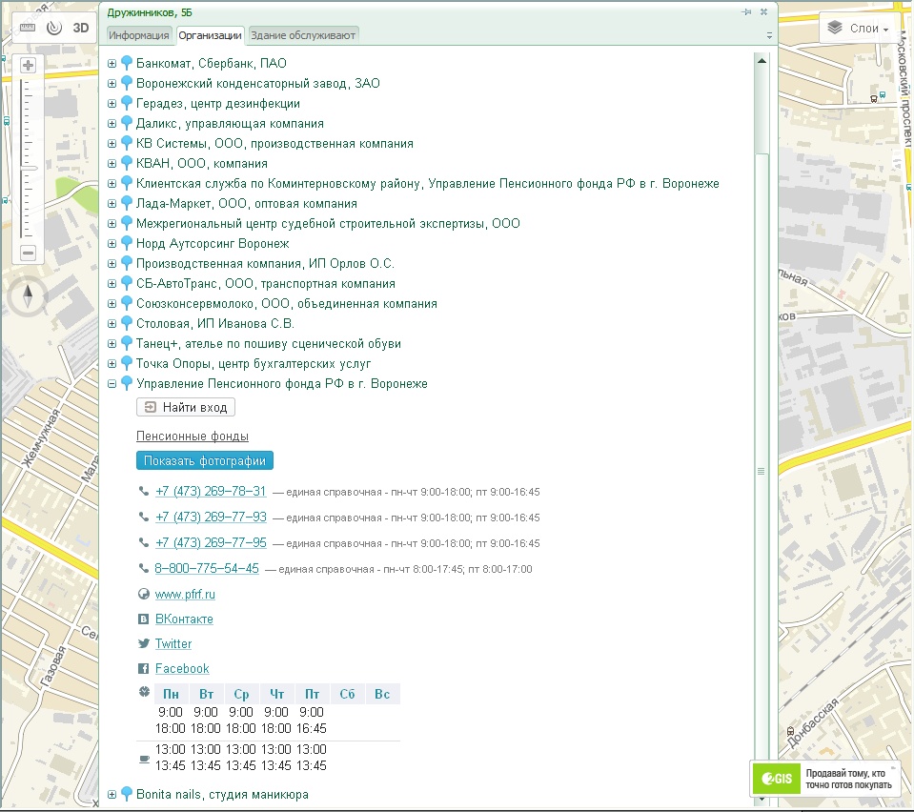This screenshot has height=812, width=914.
Task: Switch to the Организации tab
Action: 210,35
